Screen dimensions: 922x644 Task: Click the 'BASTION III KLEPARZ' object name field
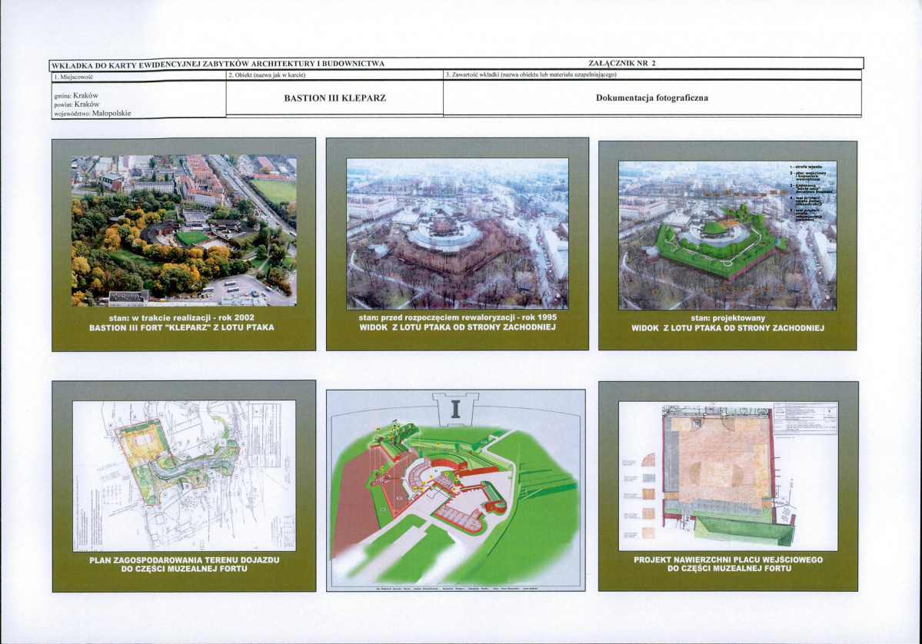[335, 98]
